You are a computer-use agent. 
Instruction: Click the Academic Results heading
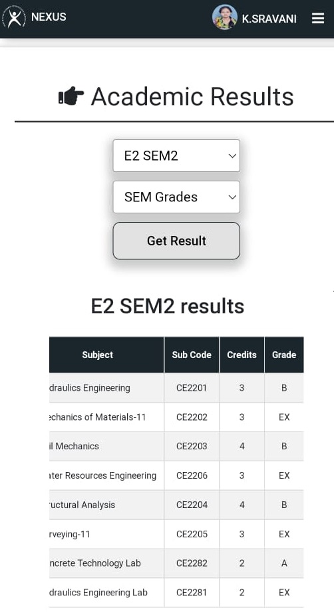192,97
